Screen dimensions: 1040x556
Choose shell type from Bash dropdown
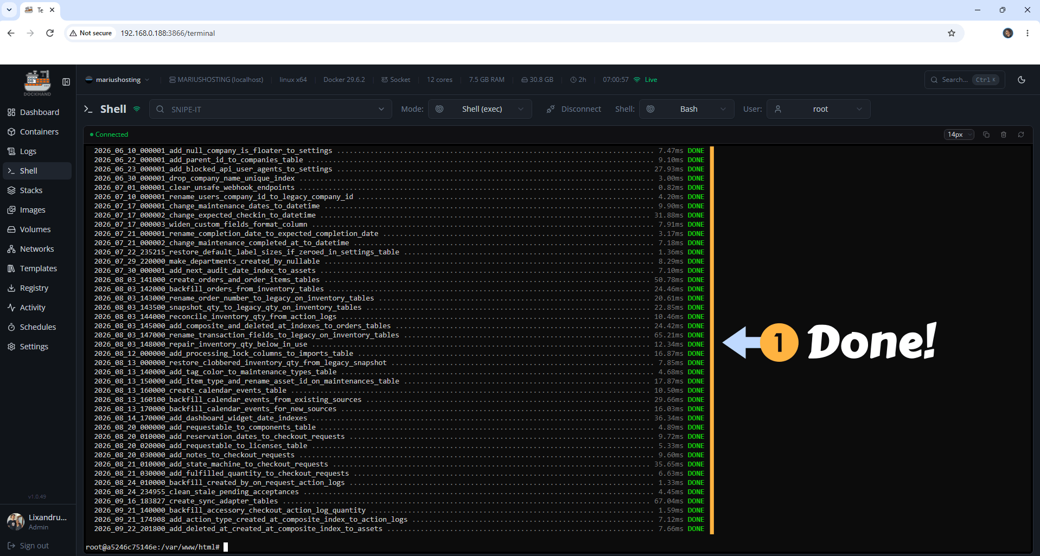pos(686,109)
